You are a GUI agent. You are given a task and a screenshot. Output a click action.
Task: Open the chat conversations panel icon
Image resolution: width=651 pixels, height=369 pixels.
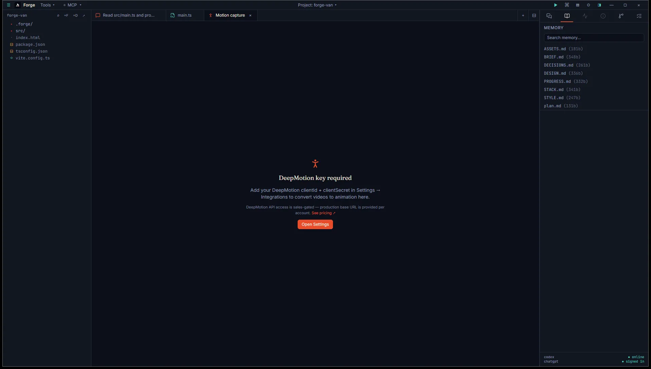click(549, 16)
